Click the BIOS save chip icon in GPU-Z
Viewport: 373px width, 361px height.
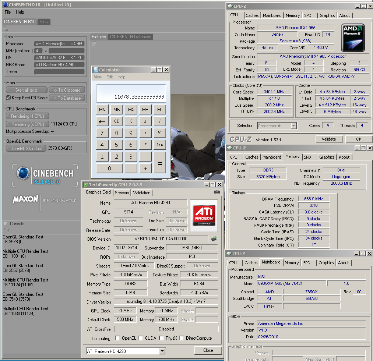pos(214,239)
